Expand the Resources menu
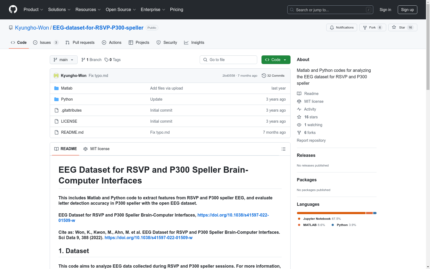 click(88, 9)
